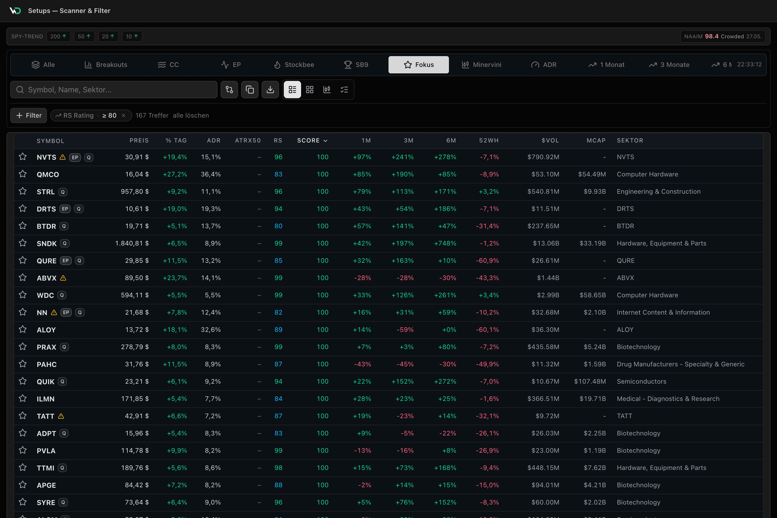The height and width of the screenshot is (518, 777).
Task: Open the PAHC symbol row
Action: [x=388, y=364]
